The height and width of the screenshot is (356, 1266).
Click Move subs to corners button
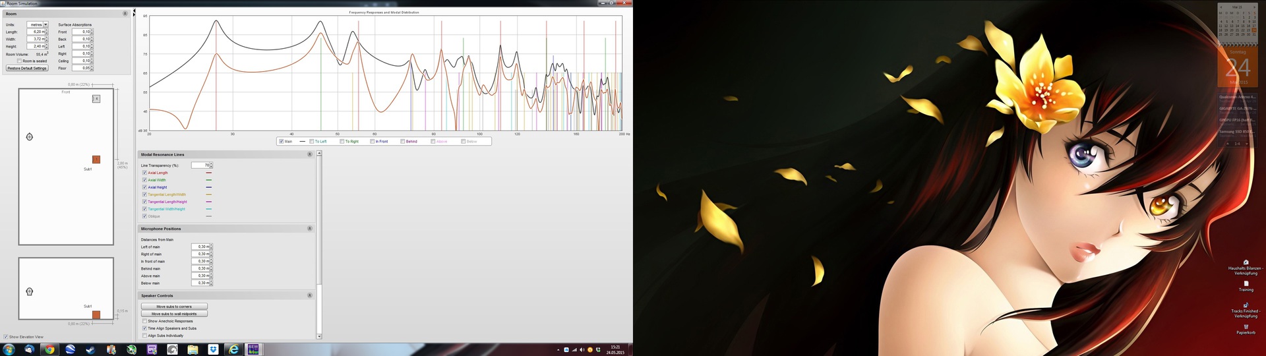point(174,307)
